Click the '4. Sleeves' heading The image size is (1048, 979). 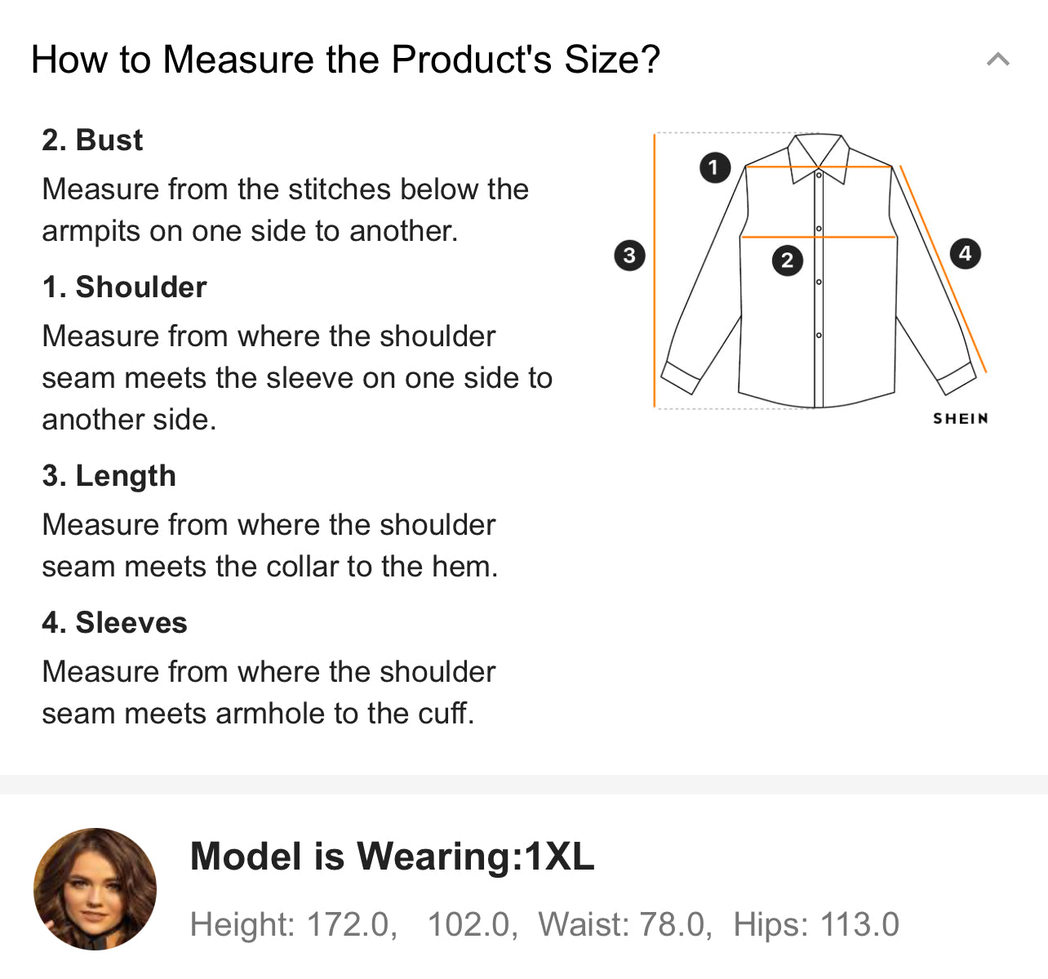click(114, 623)
